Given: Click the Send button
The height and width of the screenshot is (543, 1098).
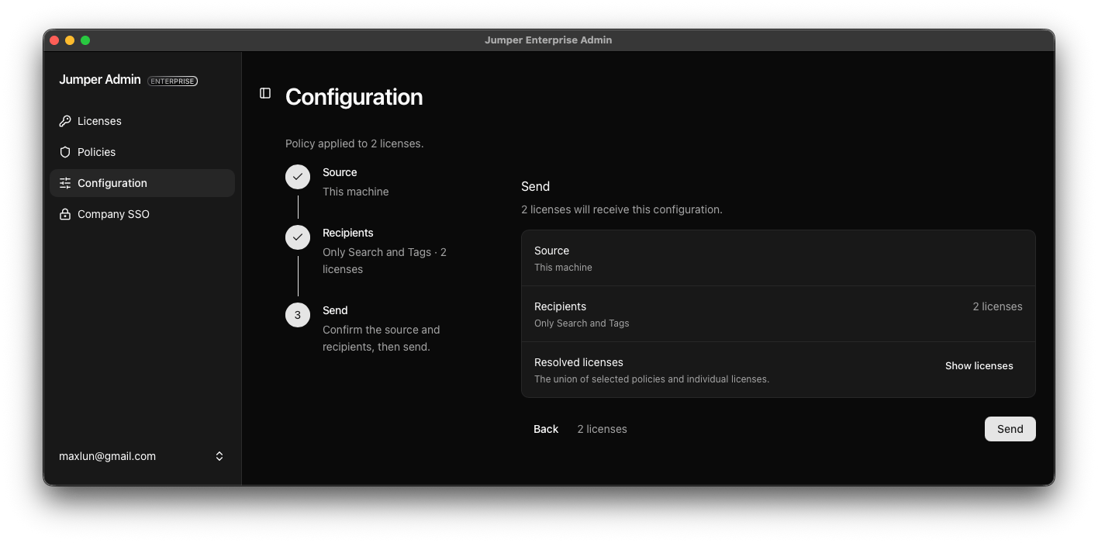Looking at the screenshot, I should [x=1010, y=429].
